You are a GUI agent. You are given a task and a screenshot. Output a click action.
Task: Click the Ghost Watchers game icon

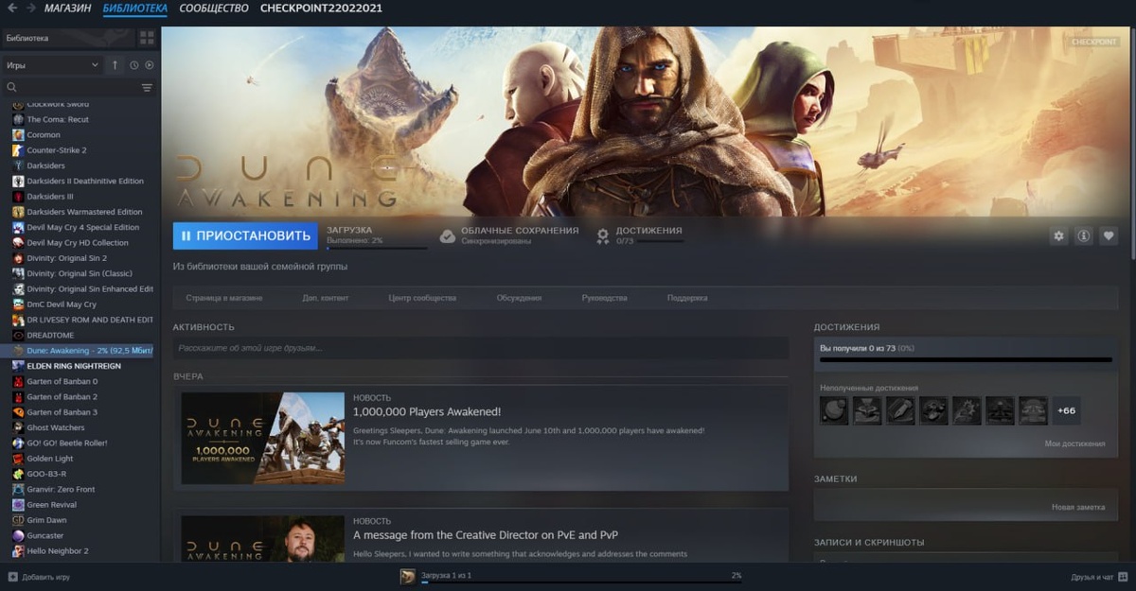[x=18, y=427]
